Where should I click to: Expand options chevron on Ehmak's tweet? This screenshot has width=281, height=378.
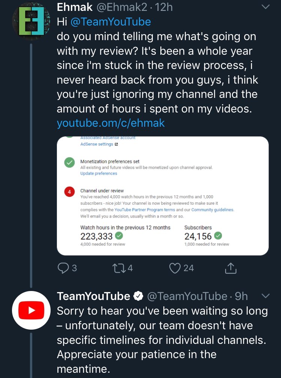tap(265, 7)
